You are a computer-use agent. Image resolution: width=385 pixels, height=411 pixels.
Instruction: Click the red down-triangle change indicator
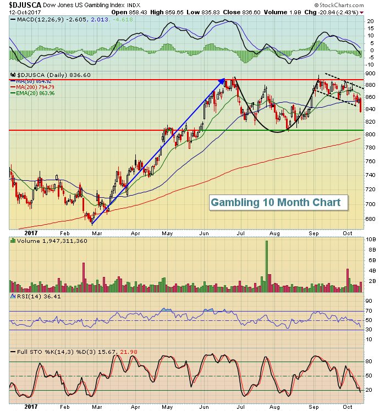[x=362, y=13]
